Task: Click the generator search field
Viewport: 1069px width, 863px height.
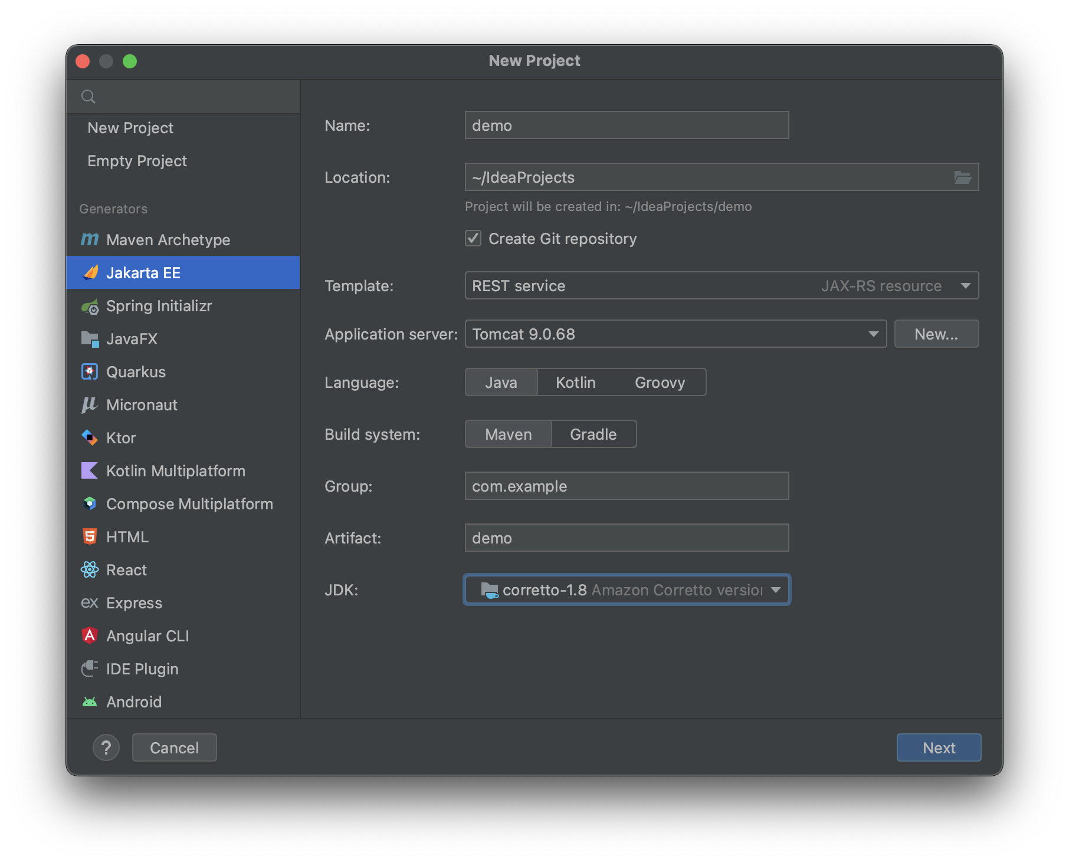Action: 183,97
